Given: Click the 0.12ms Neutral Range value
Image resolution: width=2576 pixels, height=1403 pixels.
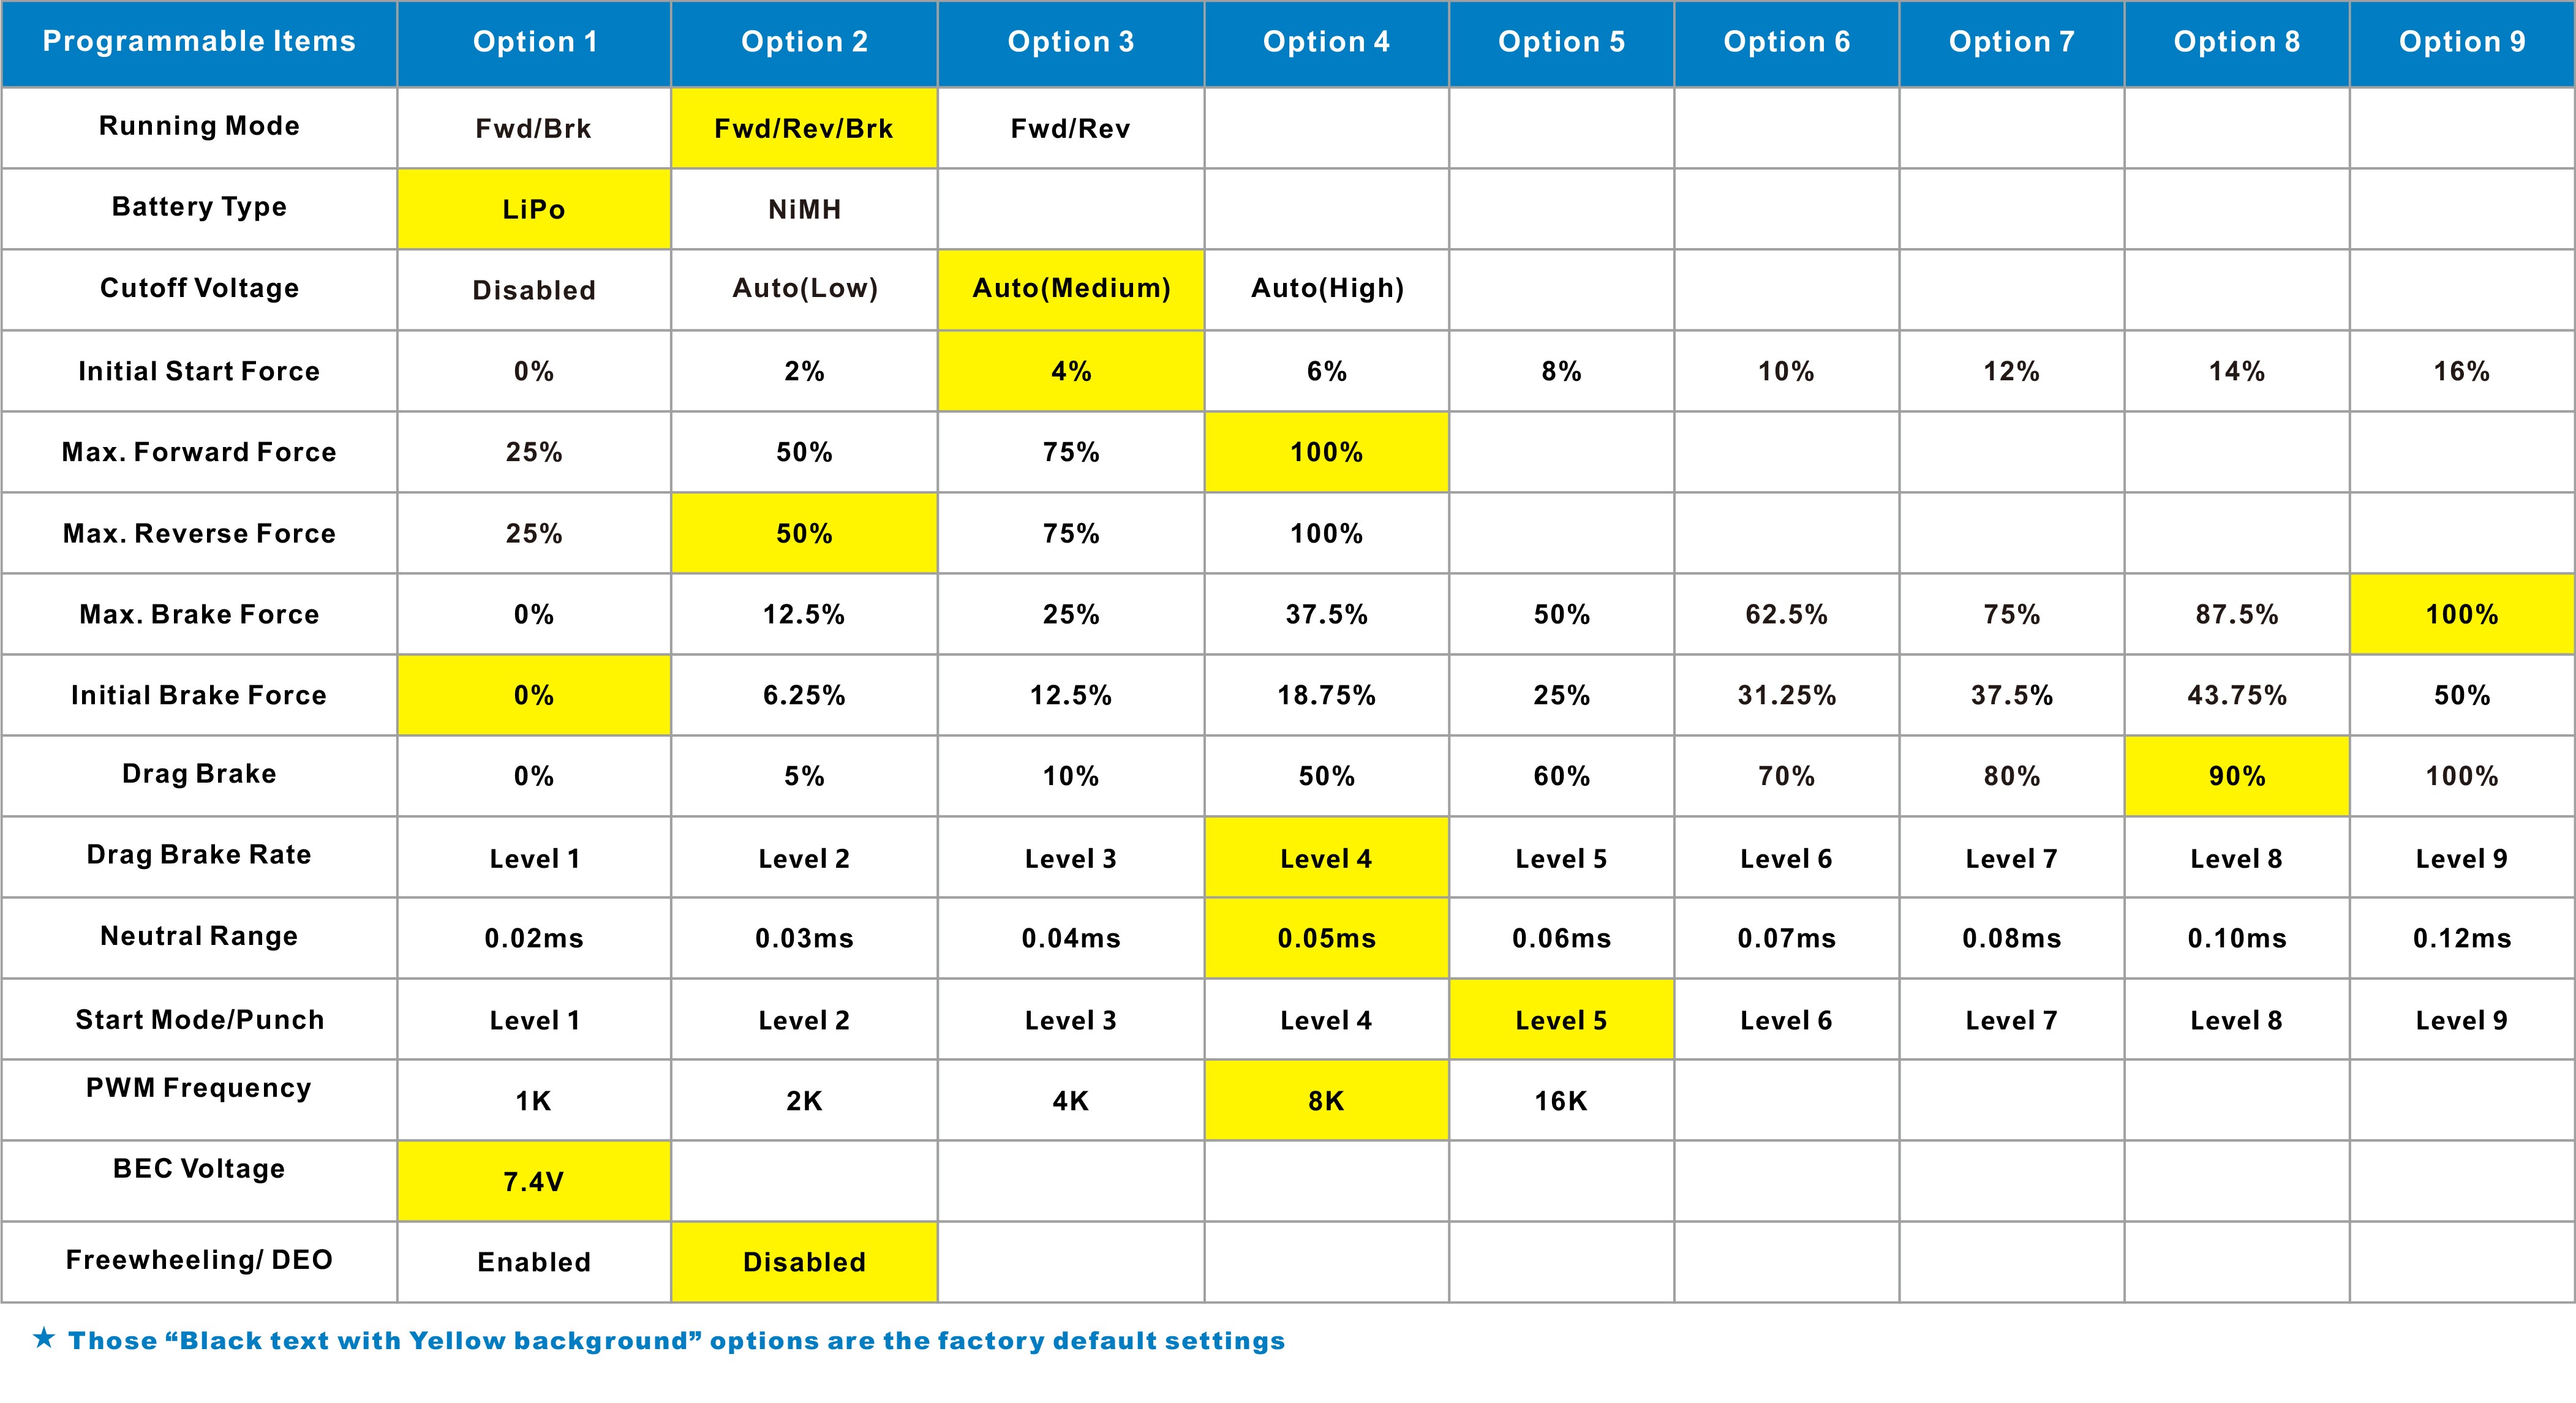Looking at the screenshot, I should pos(2461,938).
